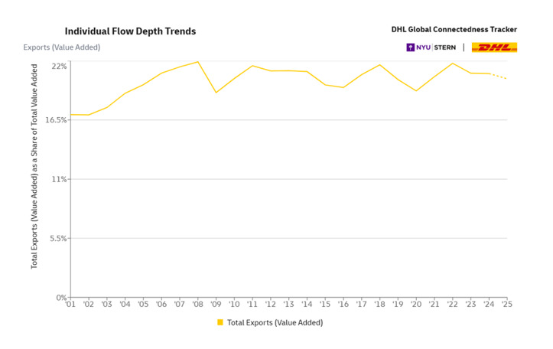
Task: Click the 11% y-axis label
Action: 59,179
